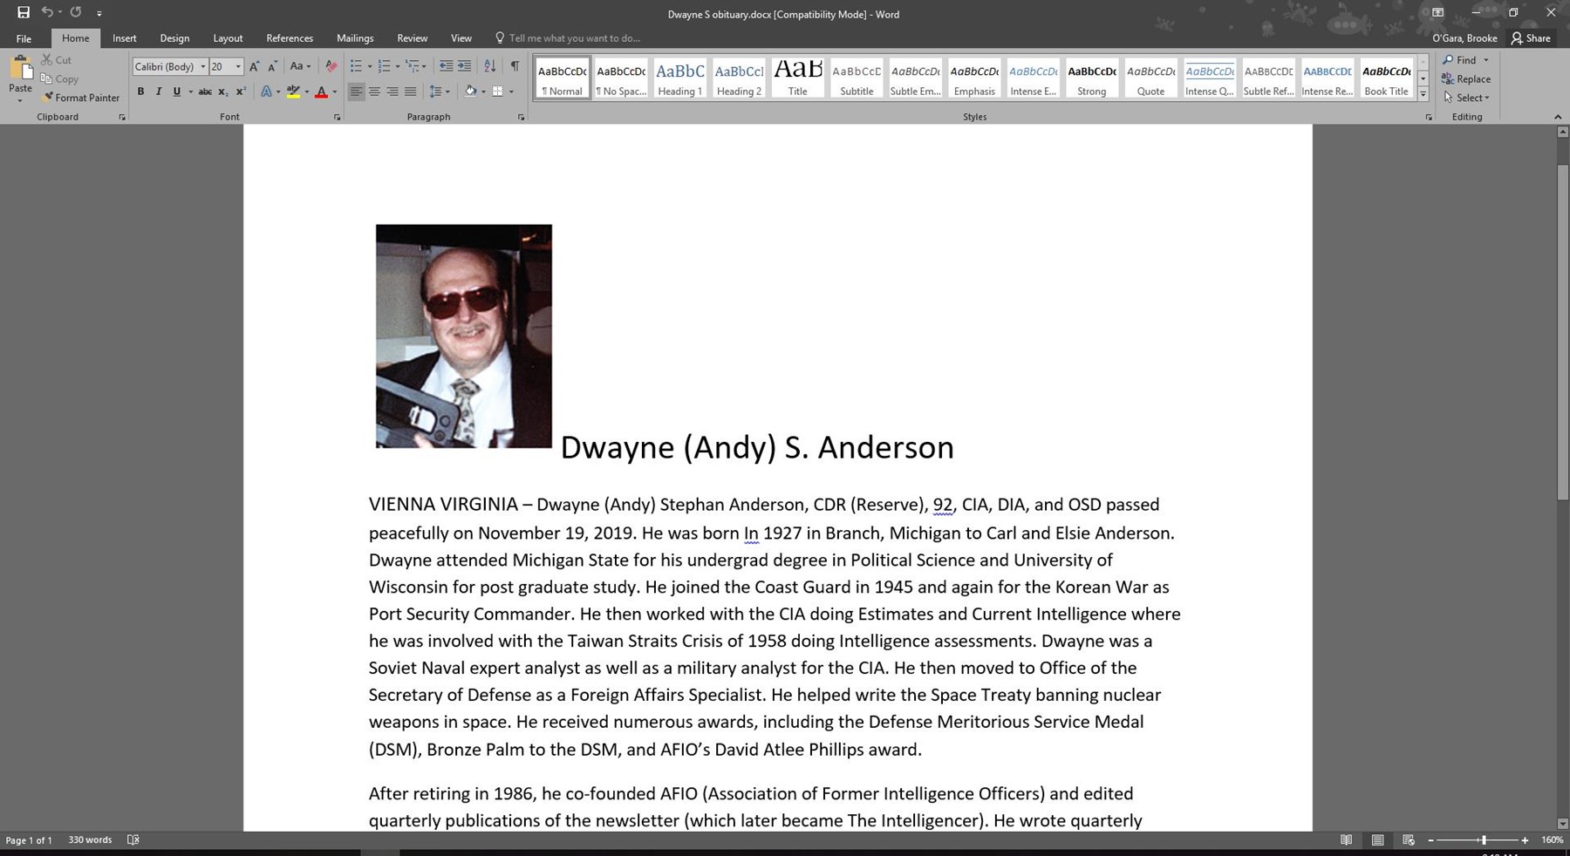The image size is (1570, 856).
Task: Enable justified text alignment
Action: tap(412, 91)
